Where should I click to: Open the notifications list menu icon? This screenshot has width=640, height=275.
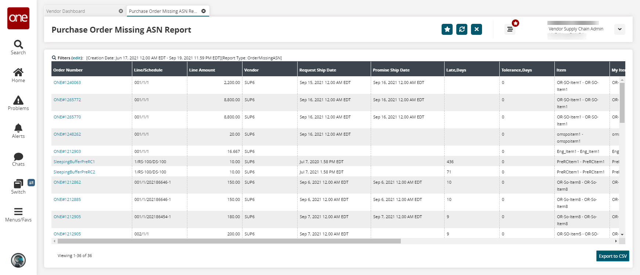point(510,29)
